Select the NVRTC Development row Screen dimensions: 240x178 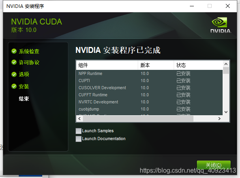(149, 102)
